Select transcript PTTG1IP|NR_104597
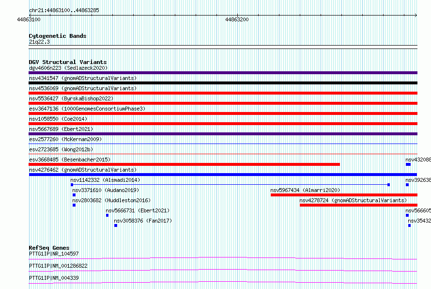This screenshot has height=289, width=431. pyautogui.click(x=54, y=254)
